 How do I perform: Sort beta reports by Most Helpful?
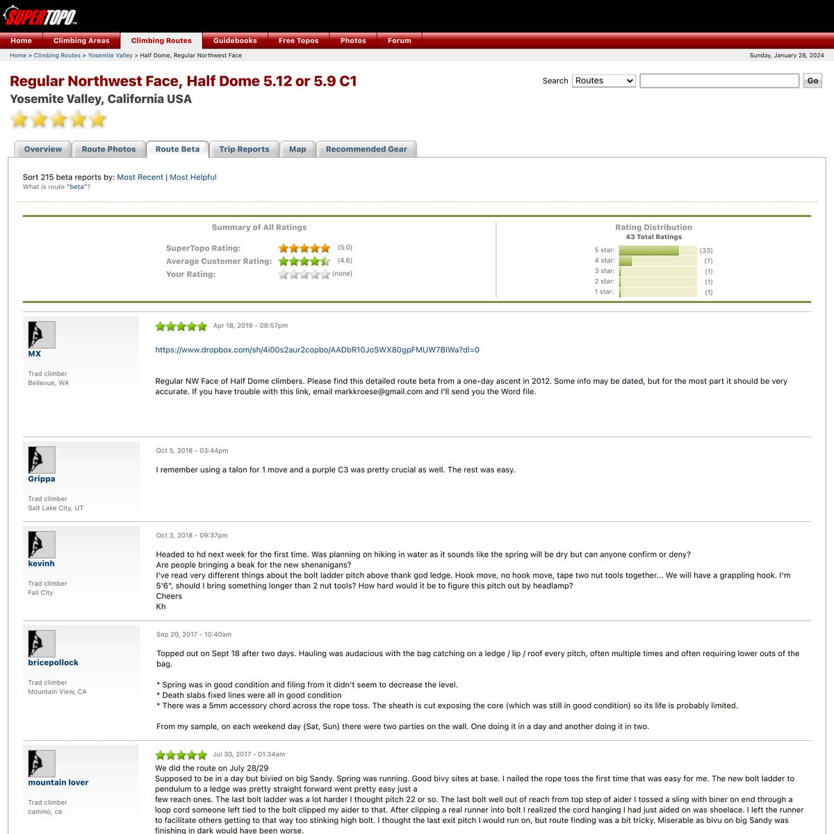tap(193, 177)
